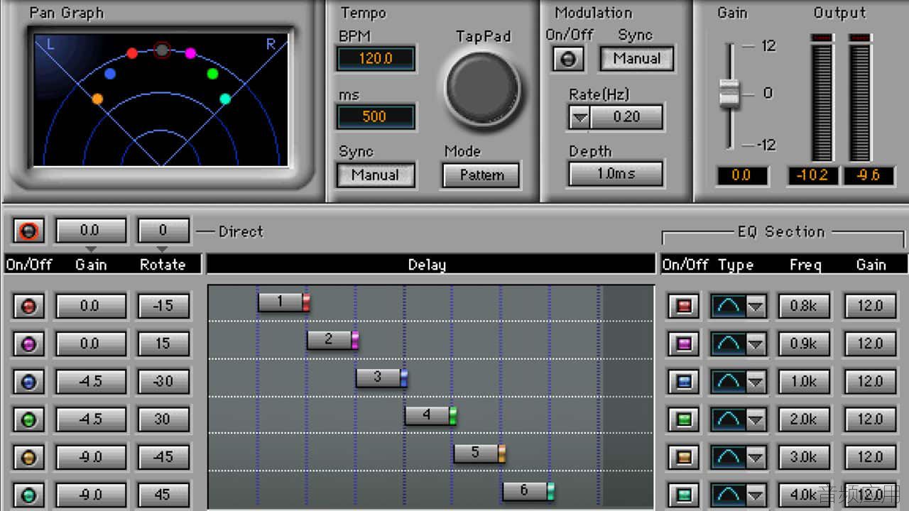The image size is (909, 511).
Task: Tap the TapPad tempo knob
Action: click(x=483, y=88)
